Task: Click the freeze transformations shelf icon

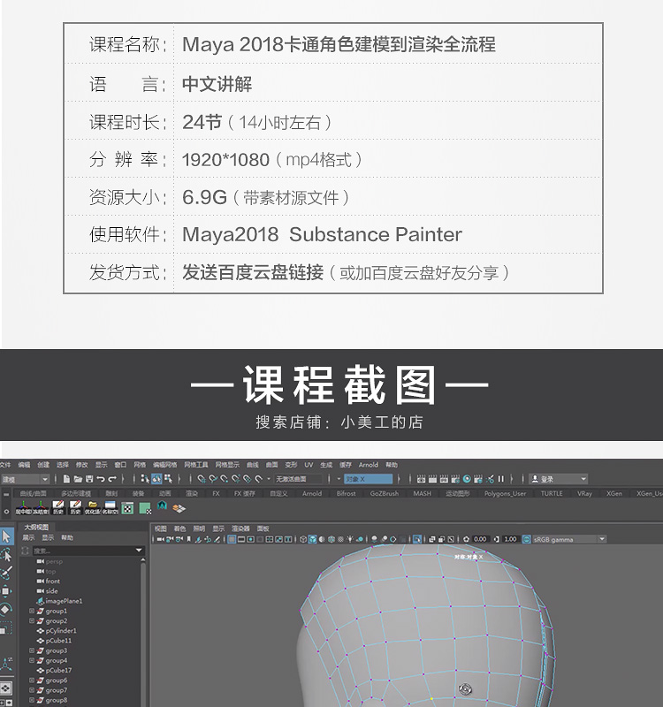Action: tap(41, 507)
